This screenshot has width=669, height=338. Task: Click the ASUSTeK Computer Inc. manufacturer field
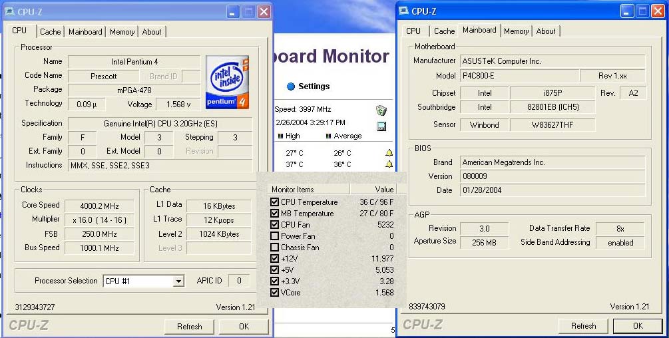[x=553, y=61]
